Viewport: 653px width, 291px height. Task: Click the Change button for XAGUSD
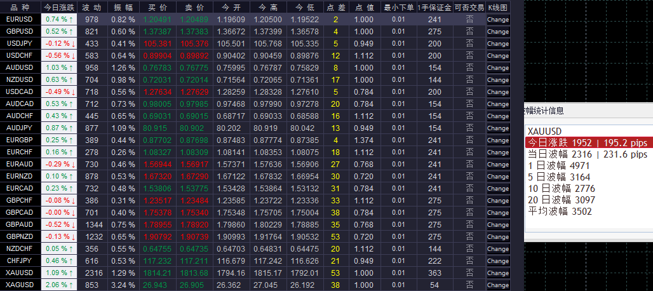[x=498, y=285]
